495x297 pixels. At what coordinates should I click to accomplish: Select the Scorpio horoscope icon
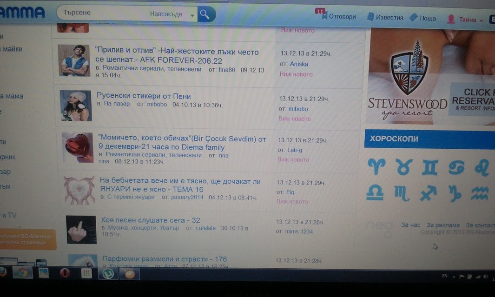(x=402, y=193)
